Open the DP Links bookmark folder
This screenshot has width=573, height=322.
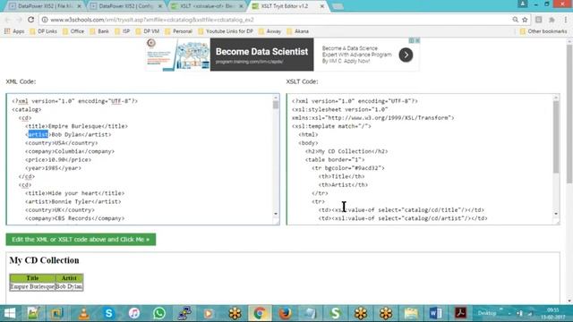[44, 31]
